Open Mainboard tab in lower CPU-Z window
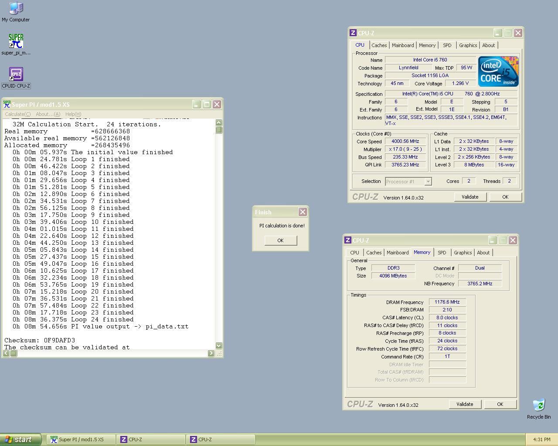558x446 pixels. click(398, 253)
